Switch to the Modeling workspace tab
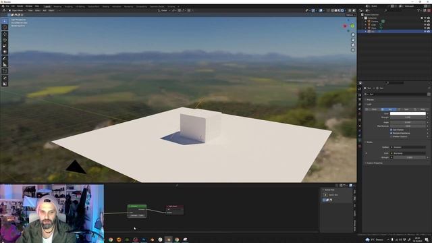432x243 pixels. point(57,6)
